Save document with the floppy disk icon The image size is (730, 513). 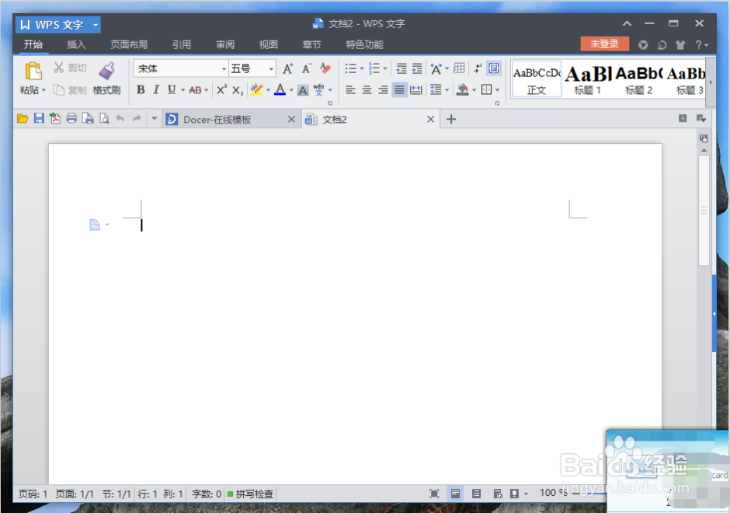[x=39, y=118]
